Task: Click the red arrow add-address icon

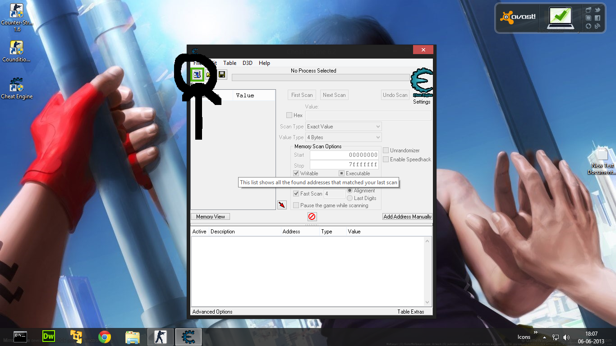Action: [x=282, y=205]
